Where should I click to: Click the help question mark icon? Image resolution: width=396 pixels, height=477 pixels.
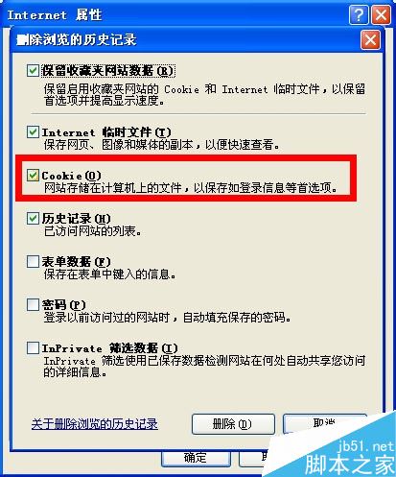tap(358, 14)
